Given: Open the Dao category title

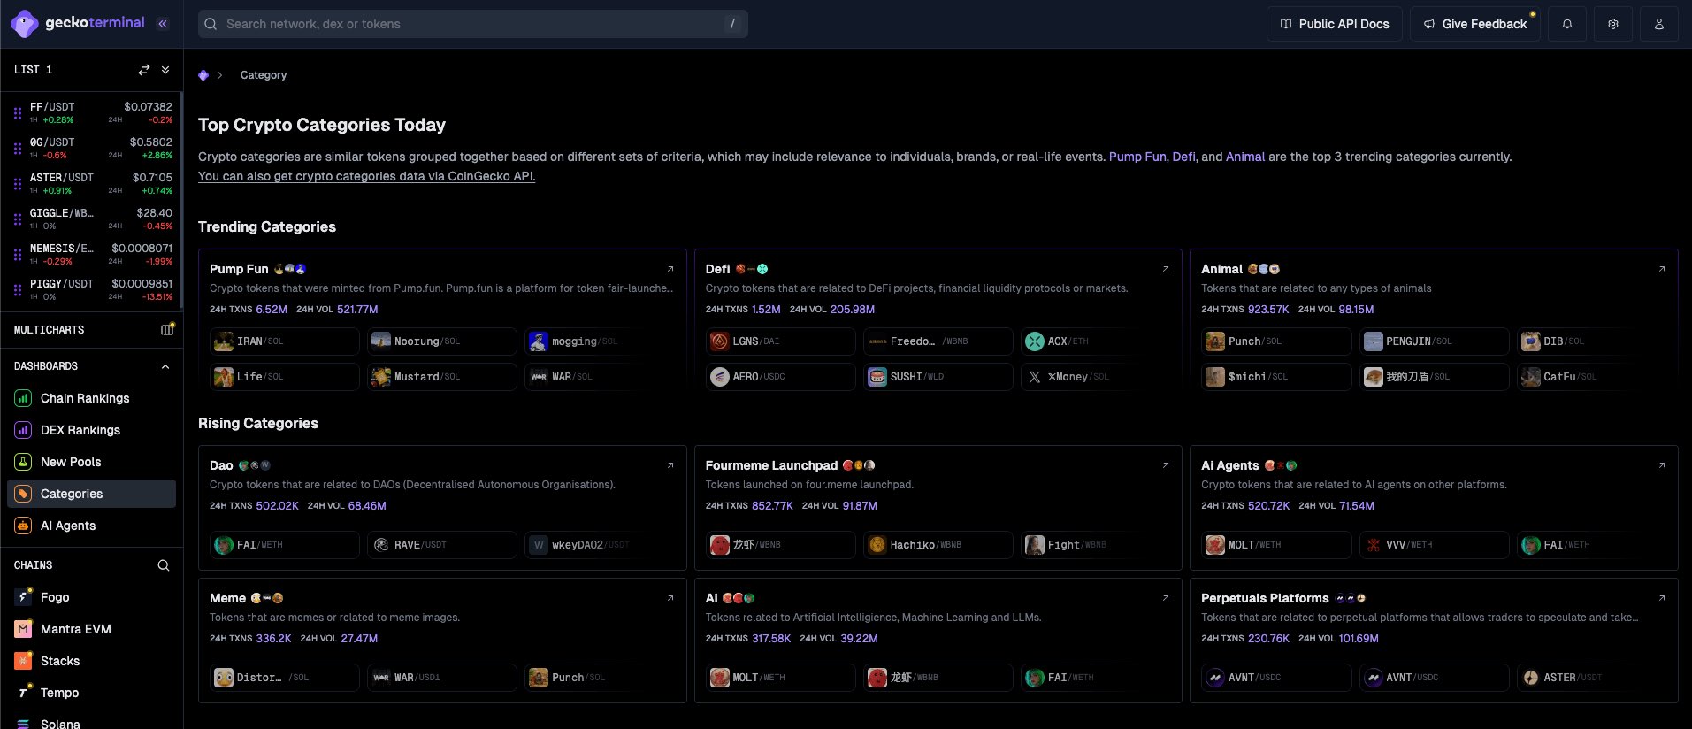Looking at the screenshot, I should pyautogui.click(x=221, y=465).
